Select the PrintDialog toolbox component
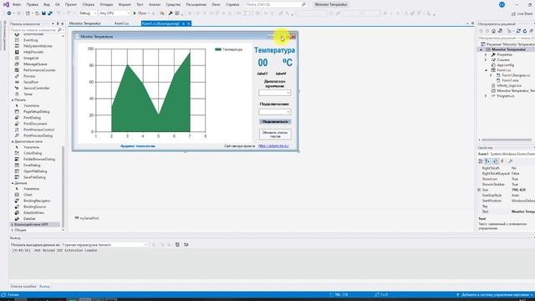This screenshot has width=535, height=301. (32, 118)
